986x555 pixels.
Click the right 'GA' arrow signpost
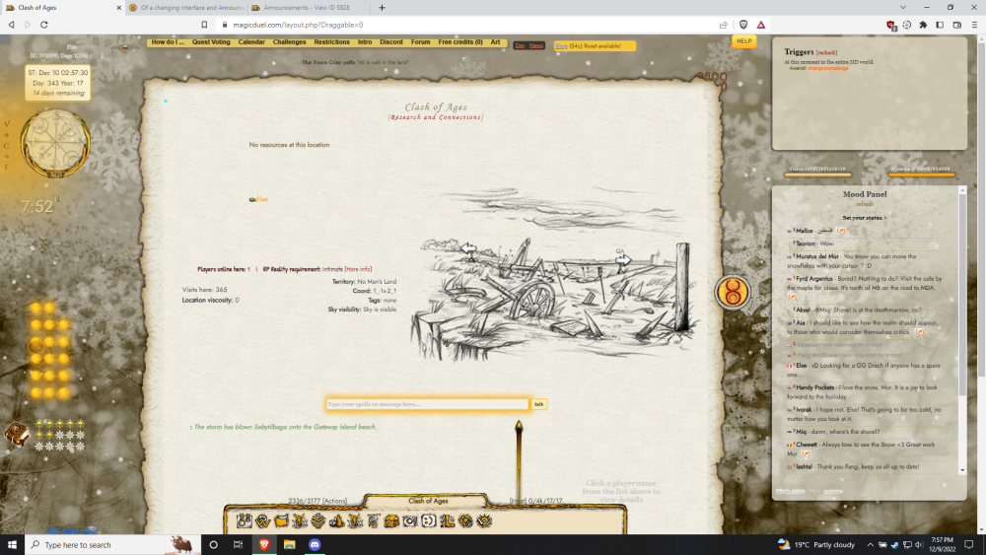(x=622, y=252)
